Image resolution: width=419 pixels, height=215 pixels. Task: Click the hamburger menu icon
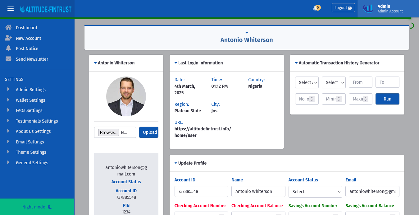click(x=11, y=9)
